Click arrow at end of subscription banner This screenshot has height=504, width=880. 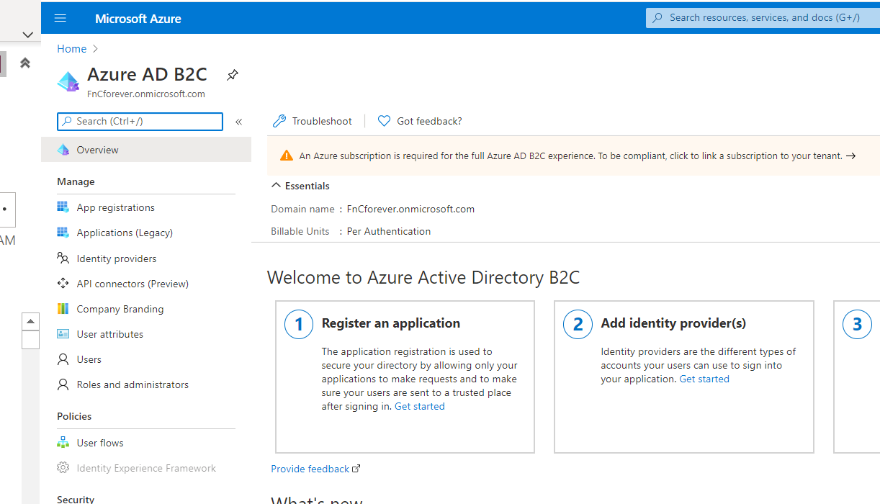[851, 156]
